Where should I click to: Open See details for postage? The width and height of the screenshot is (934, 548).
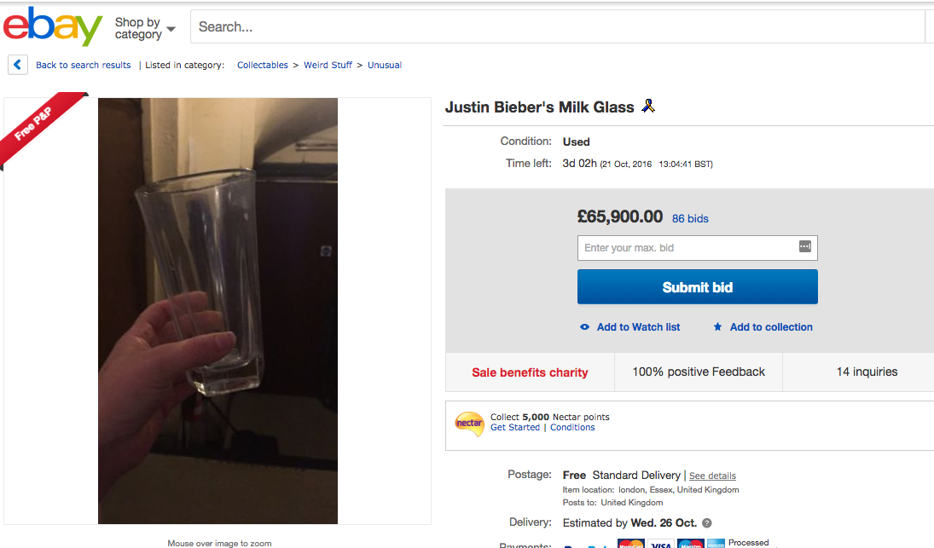(712, 476)
